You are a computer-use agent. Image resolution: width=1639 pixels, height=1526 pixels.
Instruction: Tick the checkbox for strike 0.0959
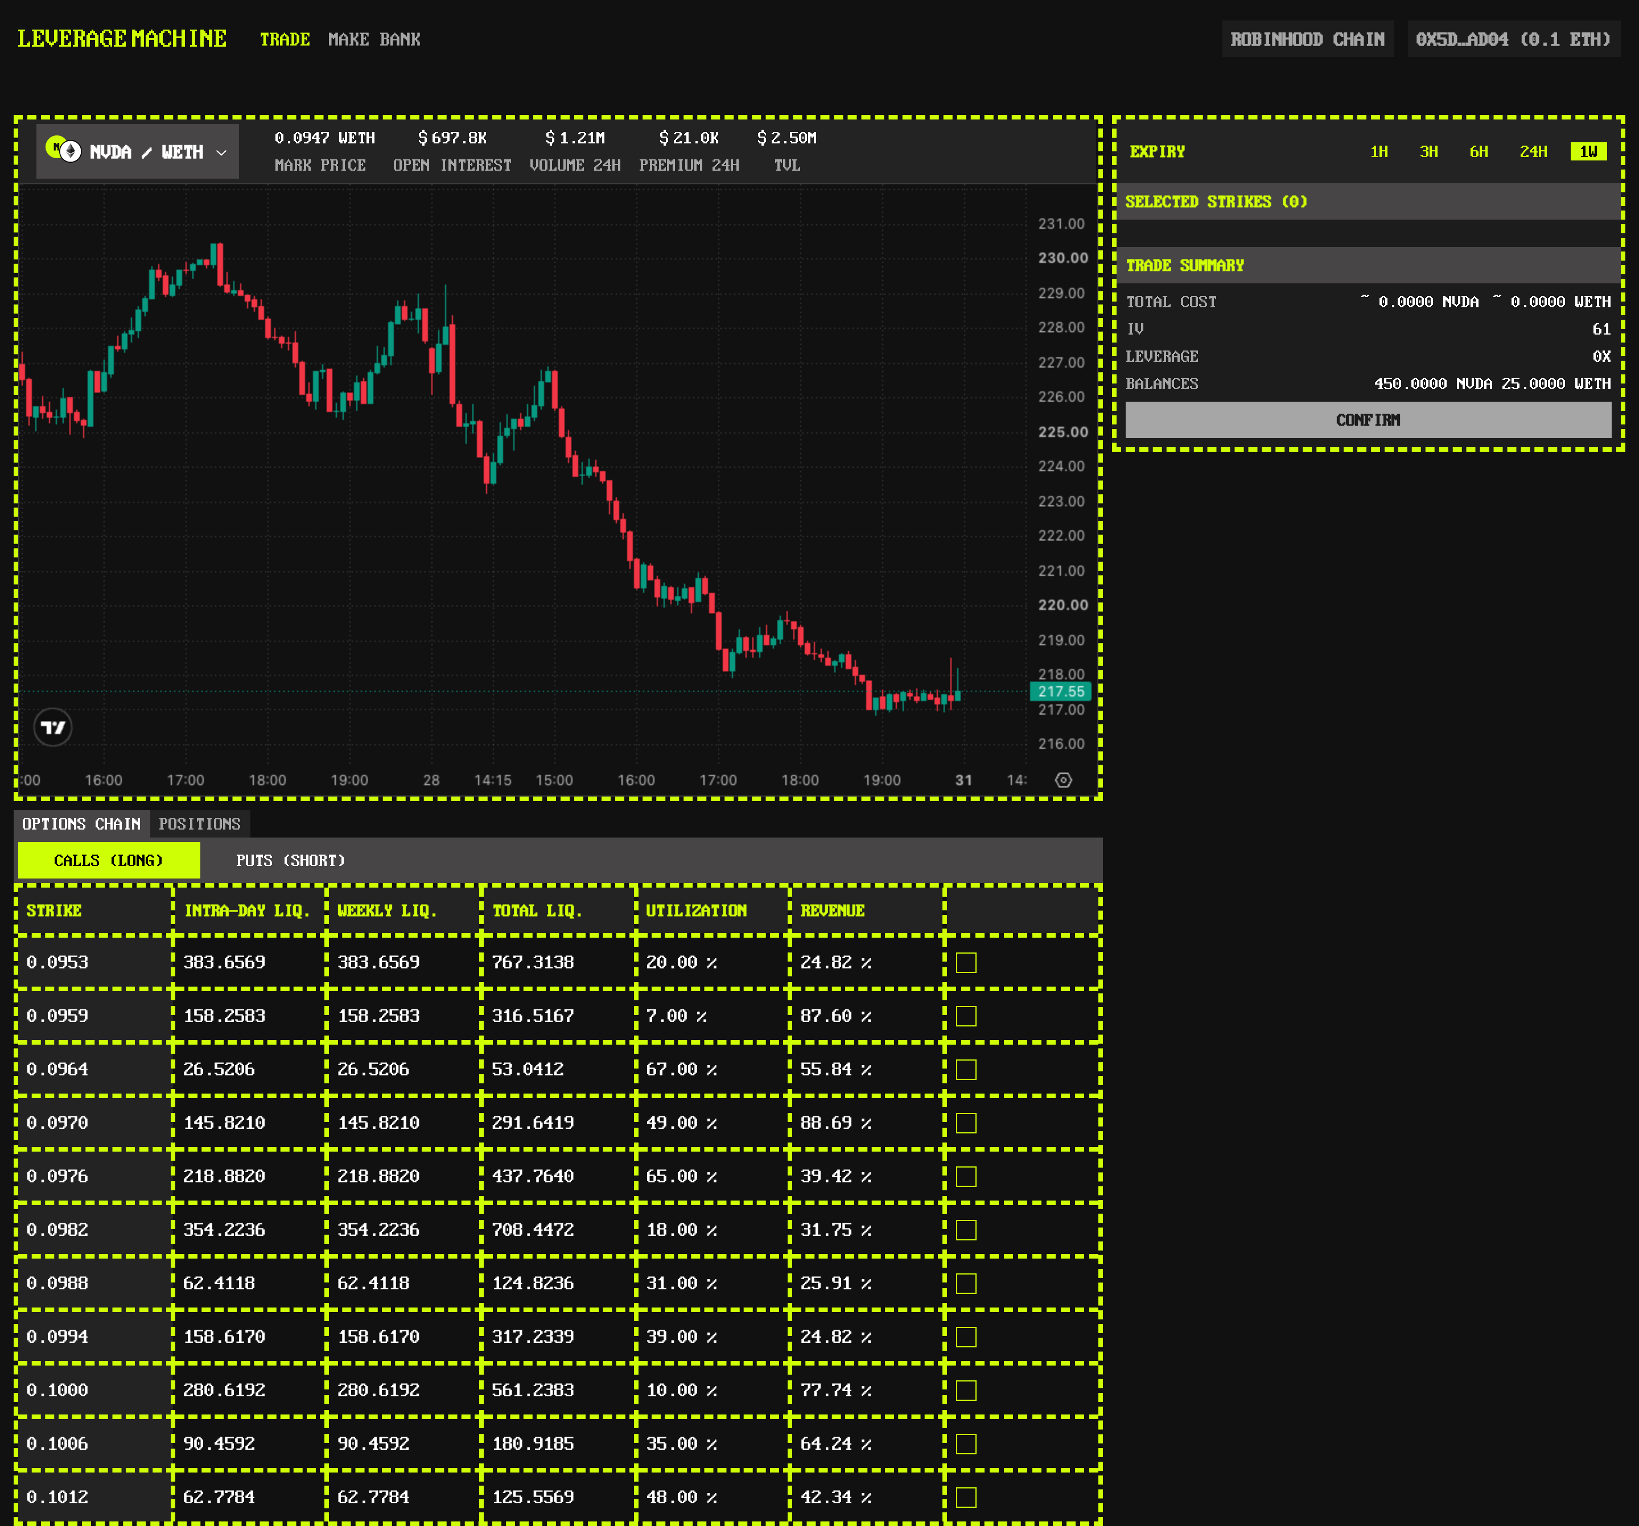coord(966,1016)
